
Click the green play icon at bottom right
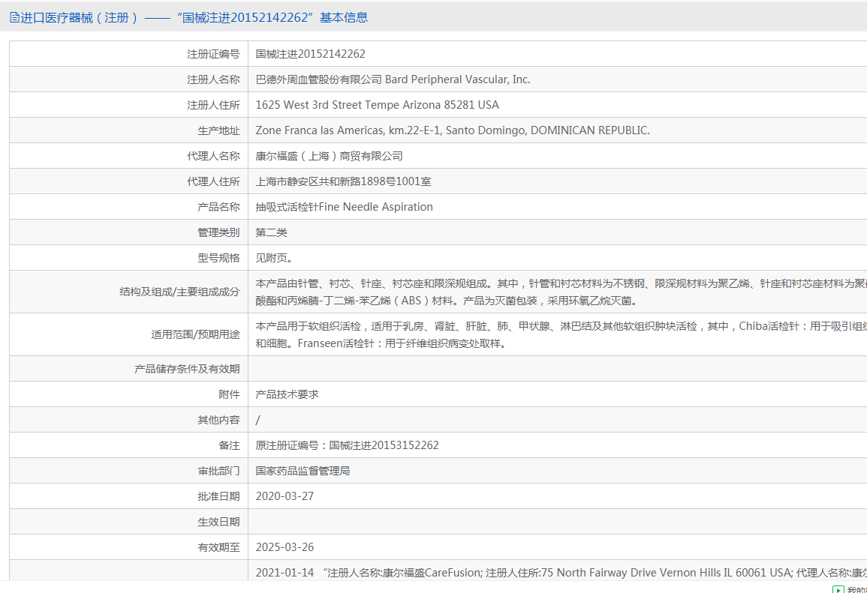coord(838,590)
